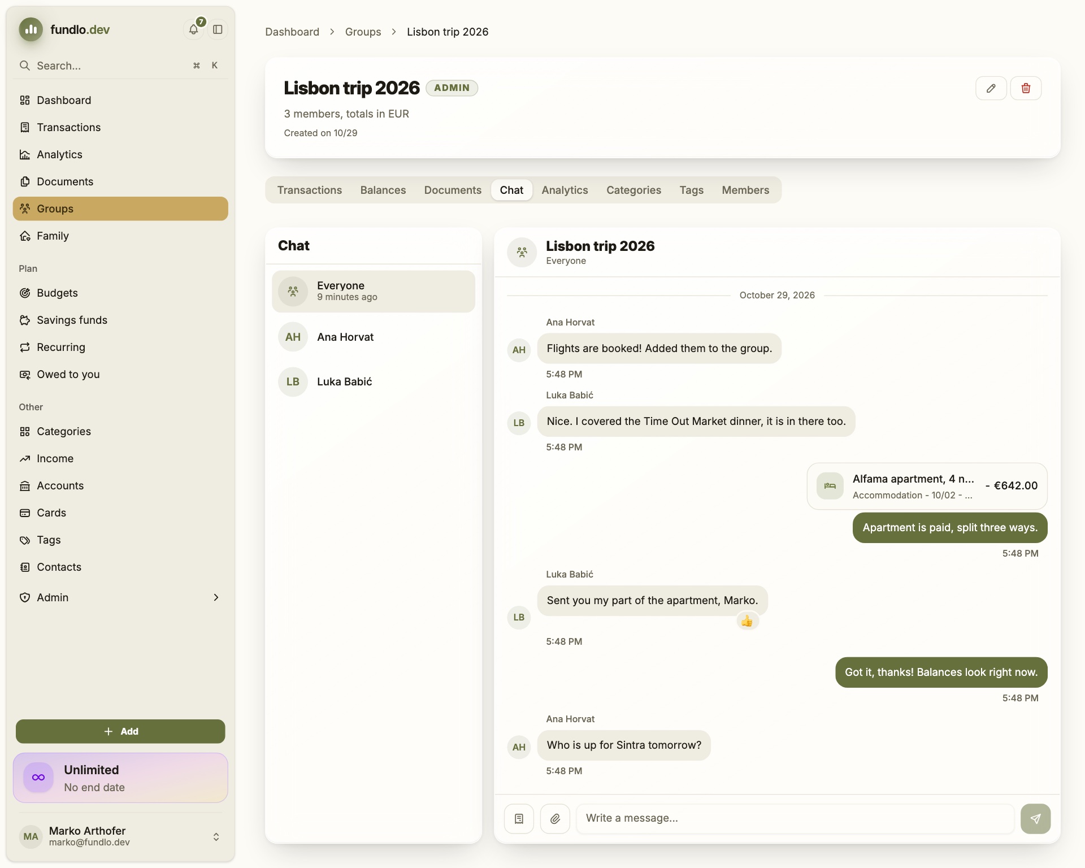Open Accounts in the sidebar
This screenshot has height=868, width=1085.
[x=120, y=485]
